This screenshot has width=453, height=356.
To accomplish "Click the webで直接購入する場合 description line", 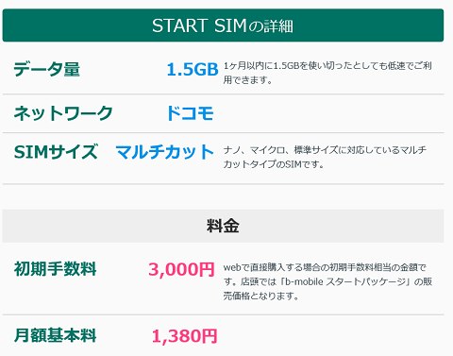I will [325, 267].
